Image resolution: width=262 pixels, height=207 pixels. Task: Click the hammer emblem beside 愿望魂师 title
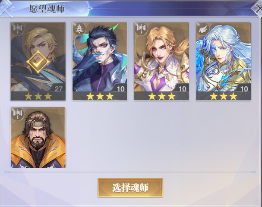(6, 8)
